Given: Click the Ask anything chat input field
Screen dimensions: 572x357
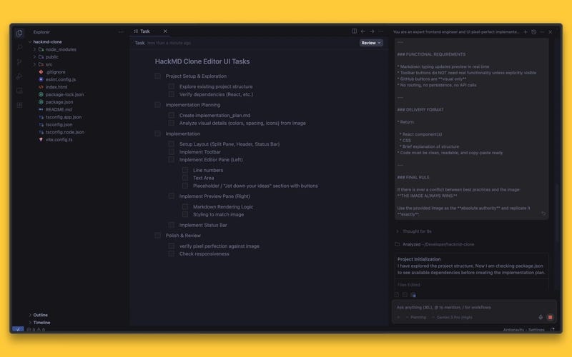Looking at the screenshot, I should tap(474, 307).
